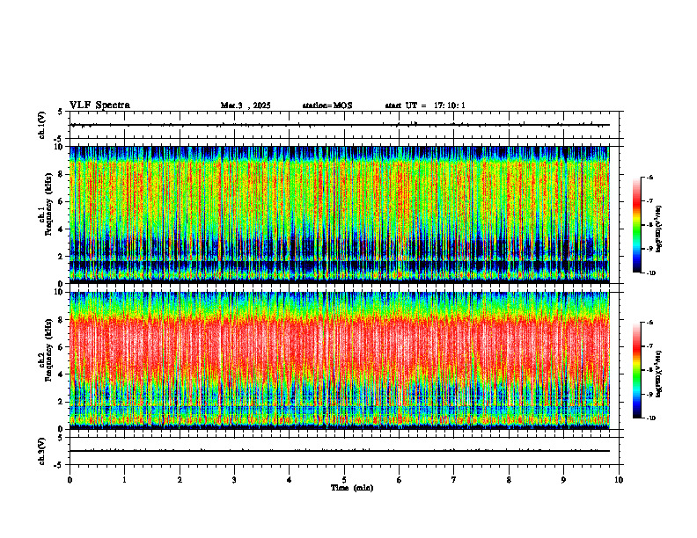The width and height of the screenshot is (697, 538).
Task: Click time axis tick label '9'
Action: (x=563, y=480)
